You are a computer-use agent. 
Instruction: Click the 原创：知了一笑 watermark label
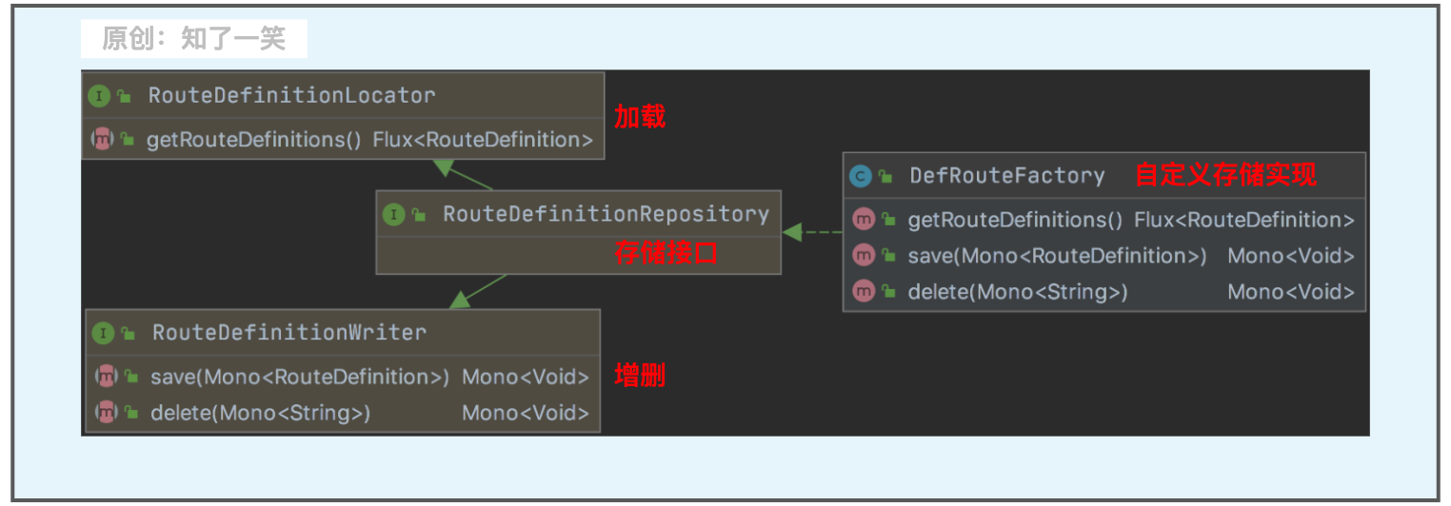tap(194, 39)
